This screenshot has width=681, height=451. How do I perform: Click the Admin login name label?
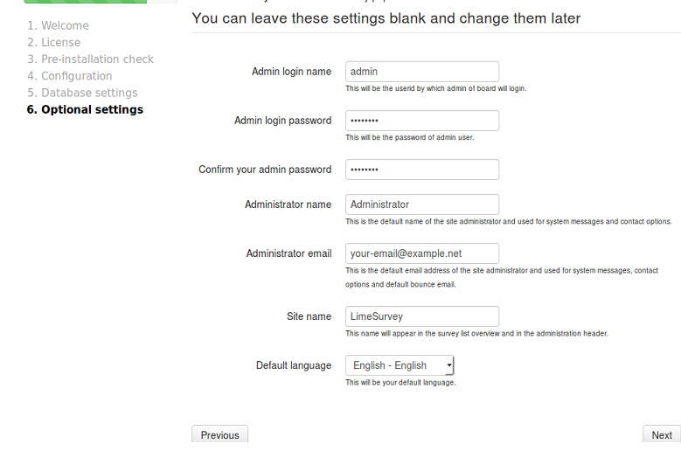coord(291,72)
